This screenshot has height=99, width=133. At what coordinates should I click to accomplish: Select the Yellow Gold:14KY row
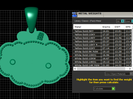coord(103,38)
